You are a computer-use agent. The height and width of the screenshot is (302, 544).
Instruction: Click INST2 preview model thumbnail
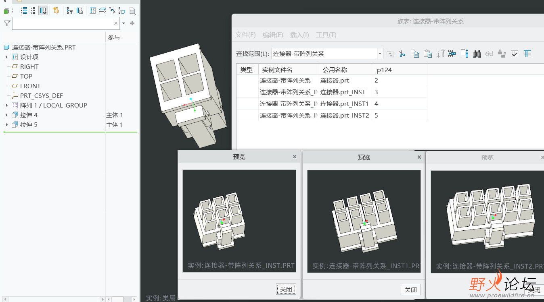[487, 221]
